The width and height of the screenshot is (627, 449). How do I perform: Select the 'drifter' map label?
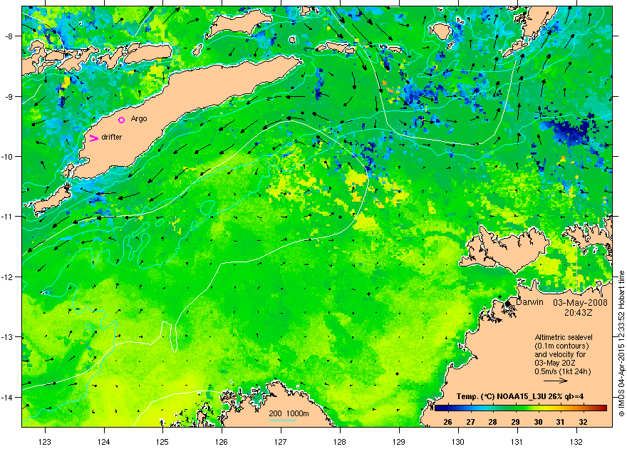click(x=112, y=137)
